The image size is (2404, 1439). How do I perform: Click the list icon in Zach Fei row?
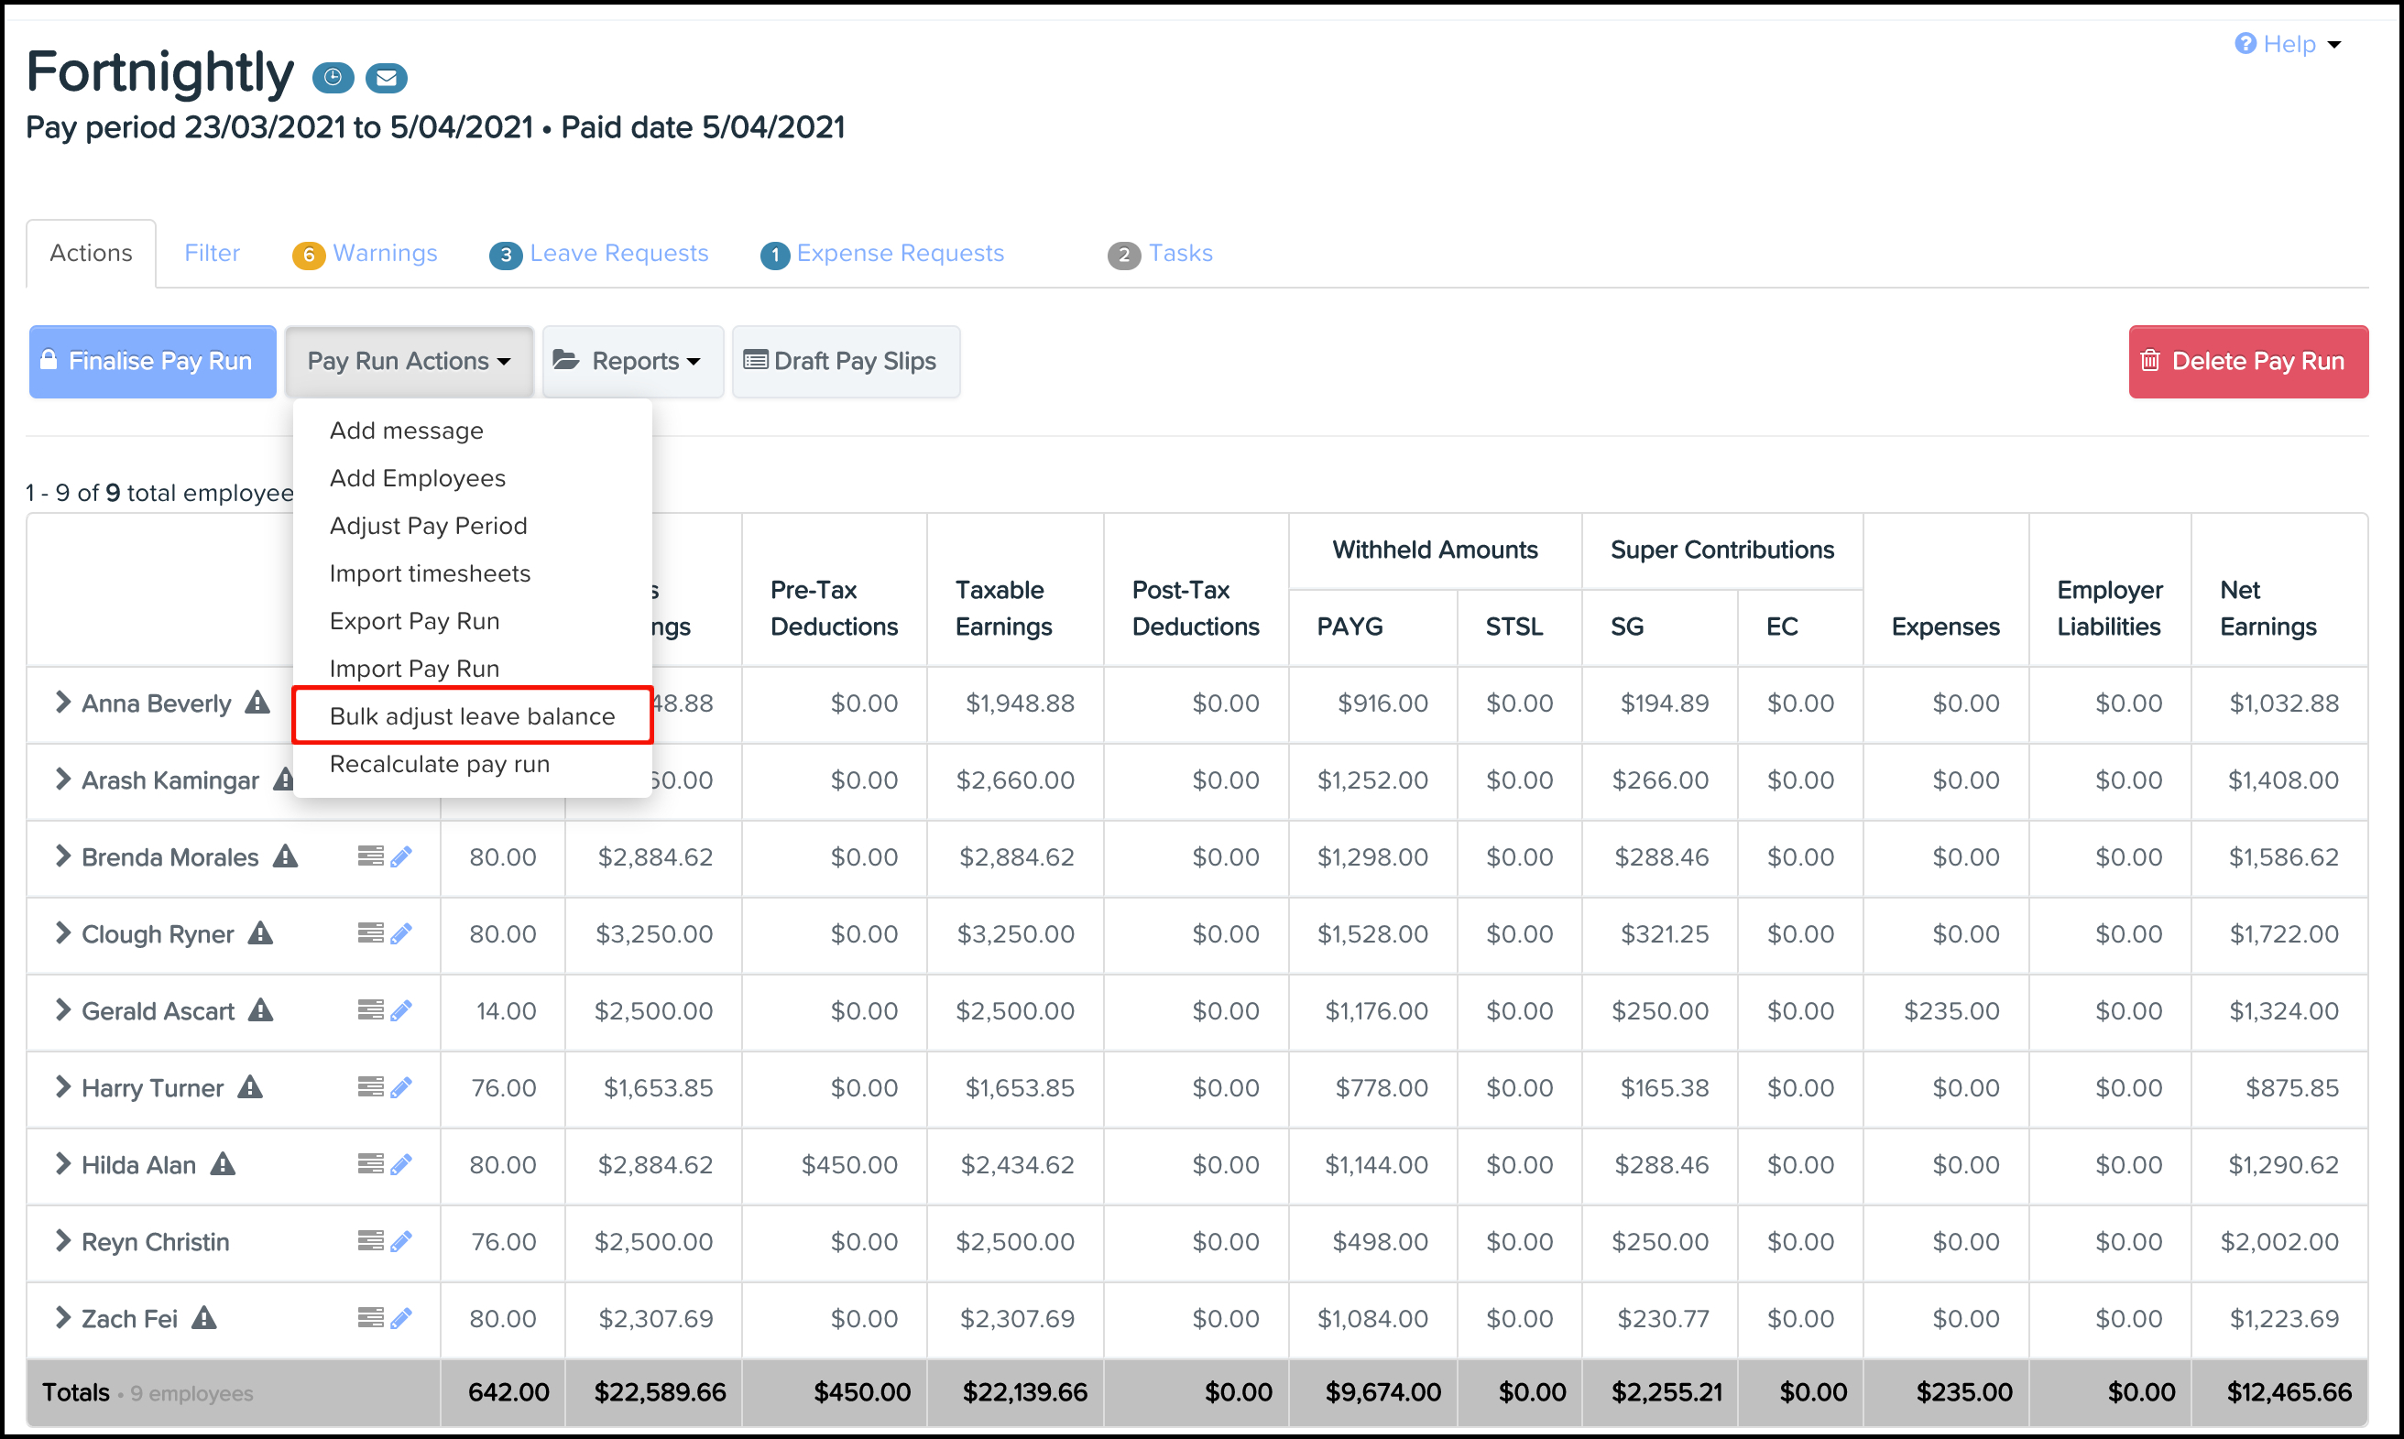(x=370, y=1318)
